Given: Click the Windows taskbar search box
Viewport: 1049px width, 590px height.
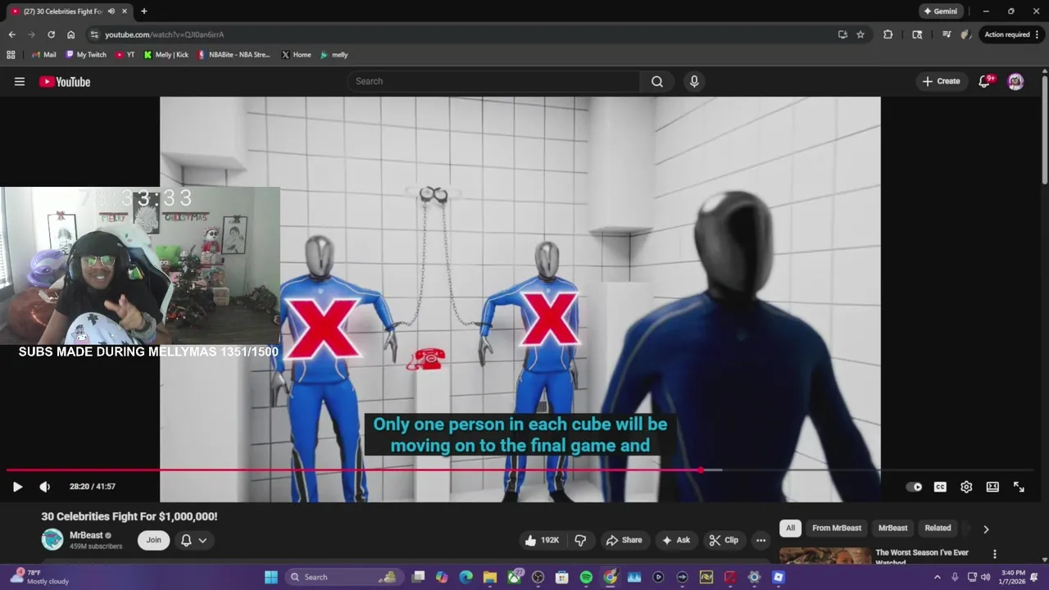Looking at the screenshot, I should click(x=344, y=577).
